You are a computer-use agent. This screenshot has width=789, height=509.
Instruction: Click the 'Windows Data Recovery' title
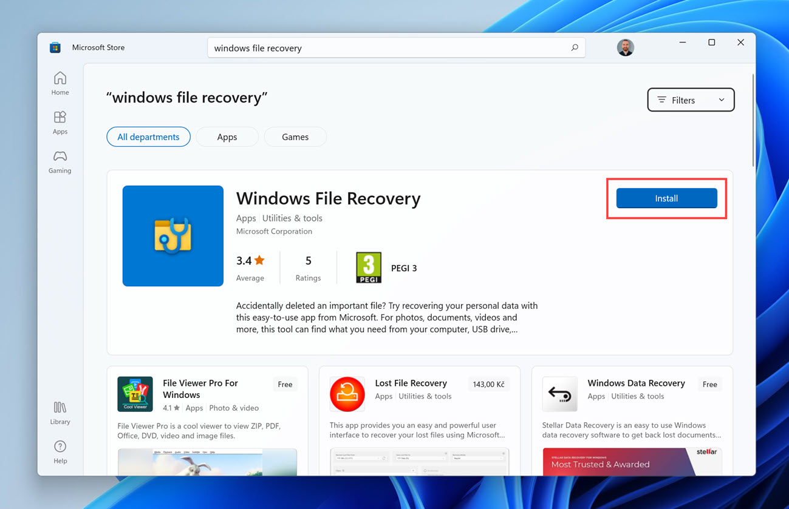tap(636, 383)
